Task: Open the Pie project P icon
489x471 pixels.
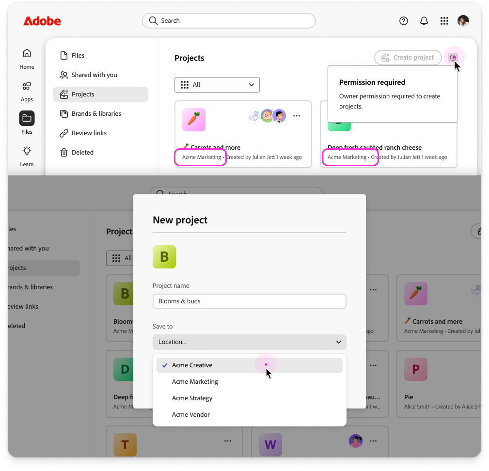Action: click(416, 369)
